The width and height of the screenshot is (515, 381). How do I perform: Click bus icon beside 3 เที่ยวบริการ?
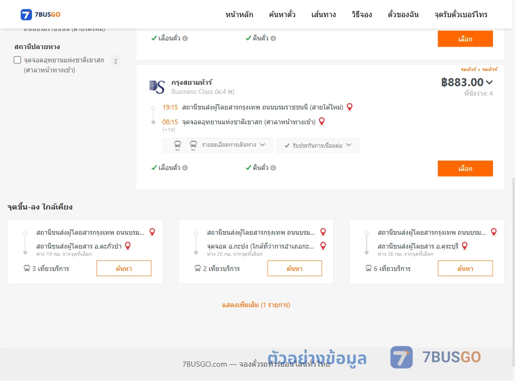click(x=27, y=269)
